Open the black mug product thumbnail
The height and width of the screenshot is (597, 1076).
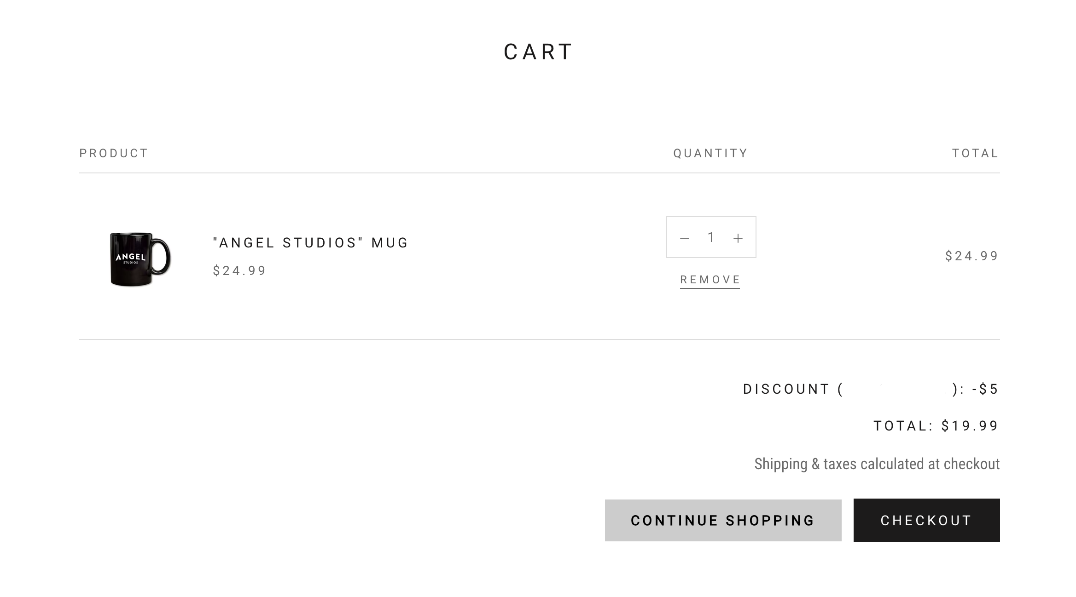click(x=140, y=258)
